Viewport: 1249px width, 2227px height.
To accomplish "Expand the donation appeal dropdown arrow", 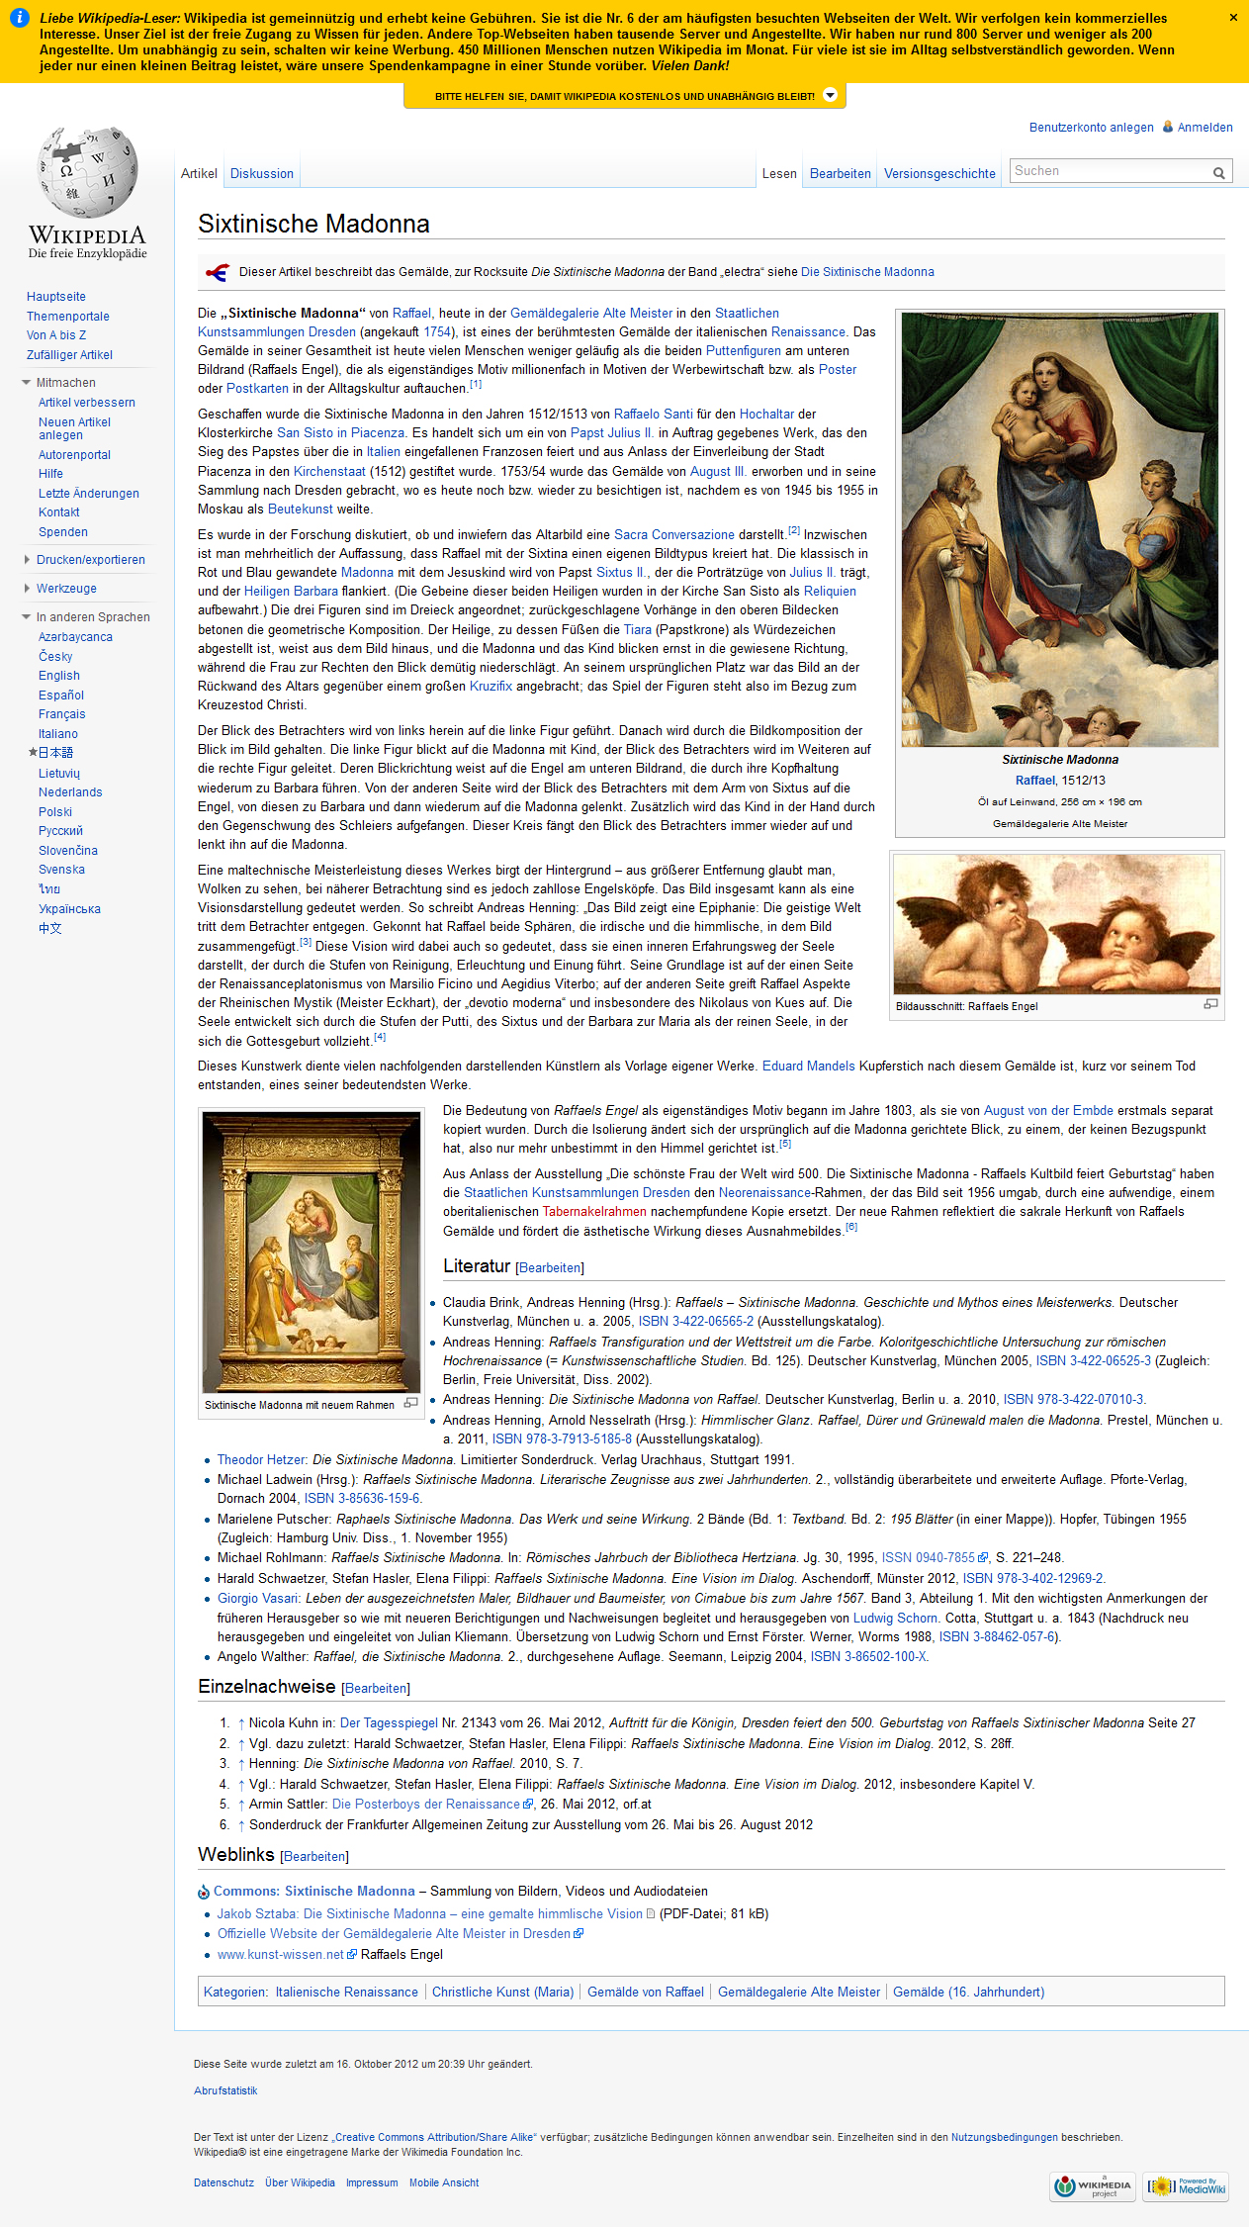I will (831, 96).
